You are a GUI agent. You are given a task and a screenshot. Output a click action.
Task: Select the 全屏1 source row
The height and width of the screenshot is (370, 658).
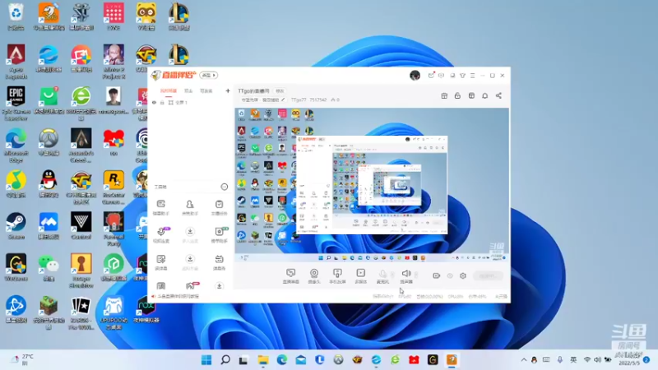pos(191,102)
